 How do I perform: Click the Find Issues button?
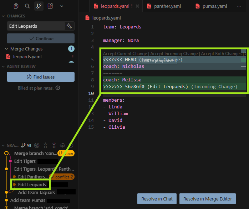pos(41,77)
